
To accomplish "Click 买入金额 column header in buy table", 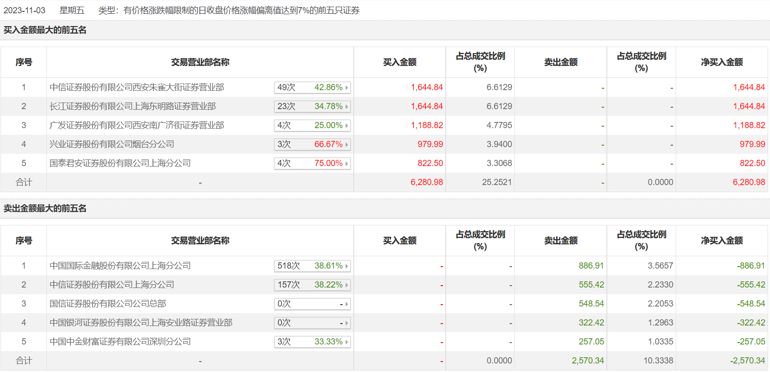I will click(x=399, y=62).
